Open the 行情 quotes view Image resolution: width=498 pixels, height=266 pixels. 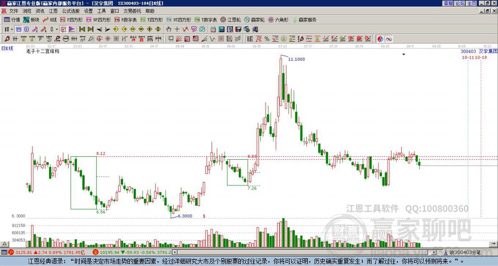pos(12,19)
